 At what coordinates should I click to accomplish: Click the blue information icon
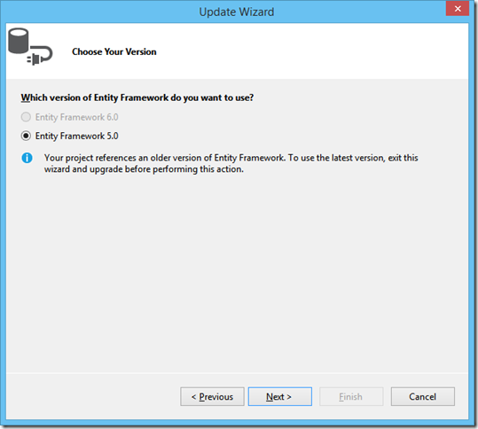[x=27, y=158]
